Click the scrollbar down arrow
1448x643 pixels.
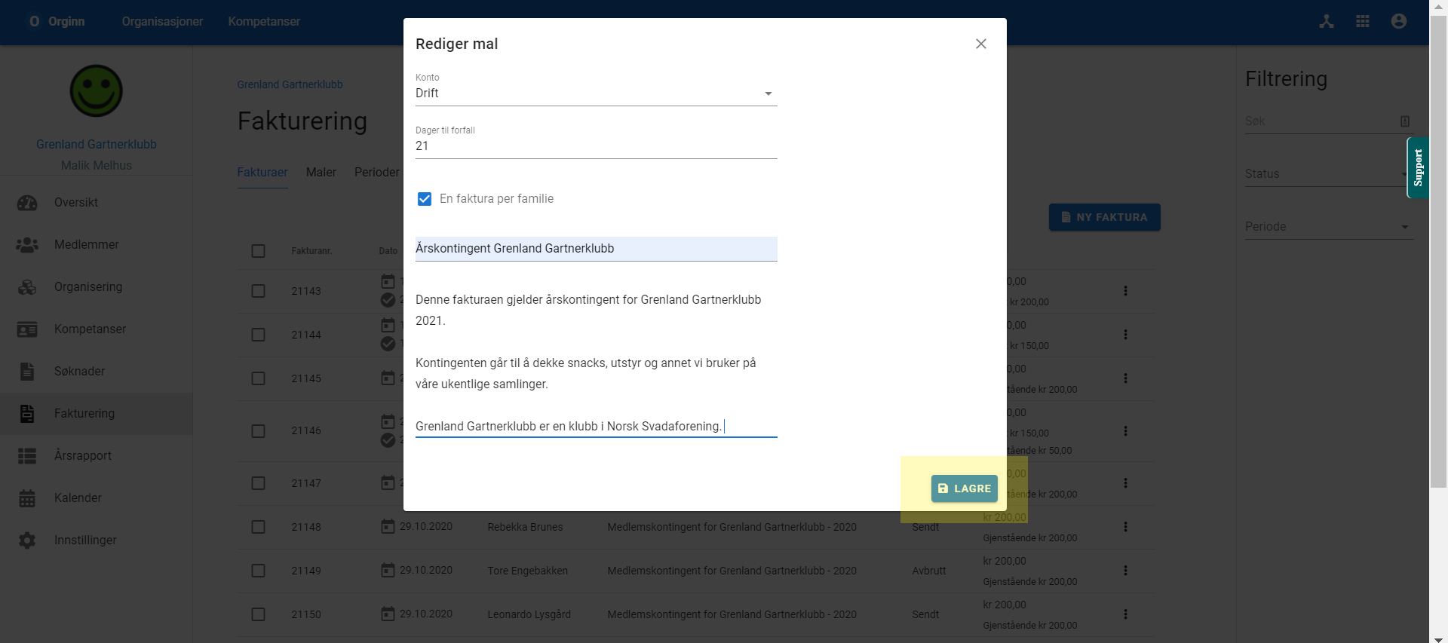tap(1439, 639)
